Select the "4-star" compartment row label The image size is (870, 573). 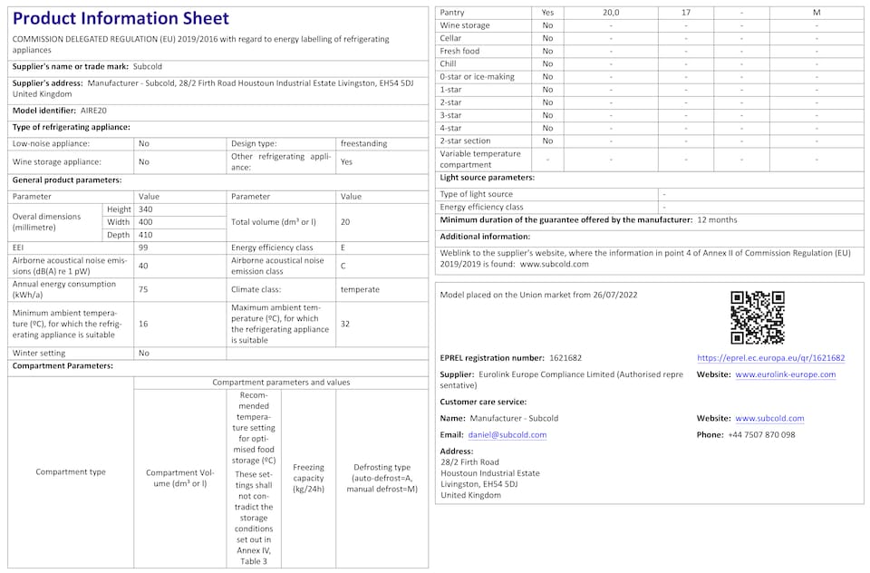[x=450, y=128]
